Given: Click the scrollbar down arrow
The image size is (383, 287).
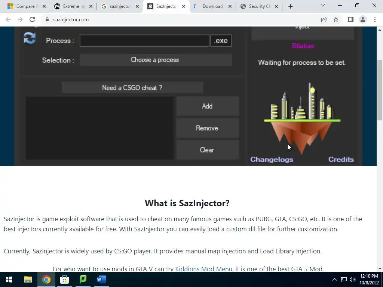Looking at the screenshot, I should [380, 269].
